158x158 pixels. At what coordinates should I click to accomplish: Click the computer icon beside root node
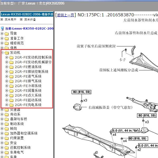(x=2, y=28)
